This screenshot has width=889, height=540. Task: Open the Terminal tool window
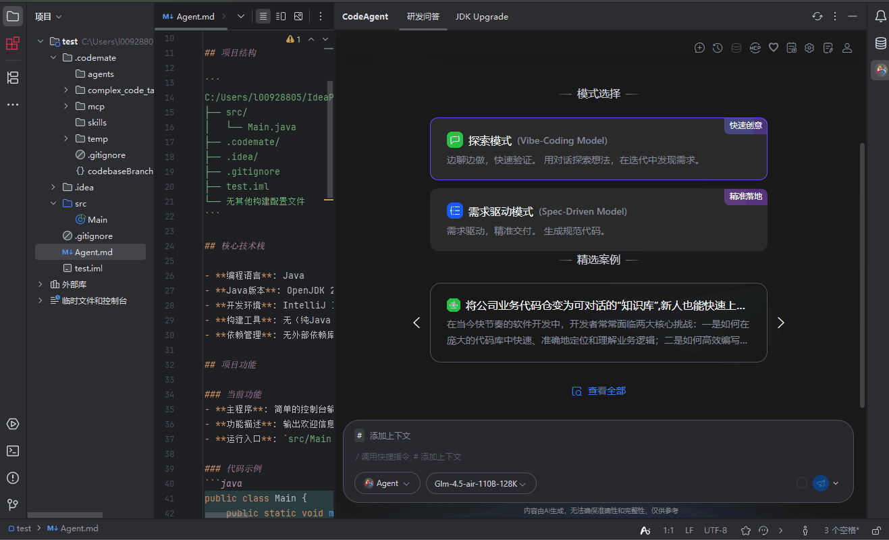point(12,451)
